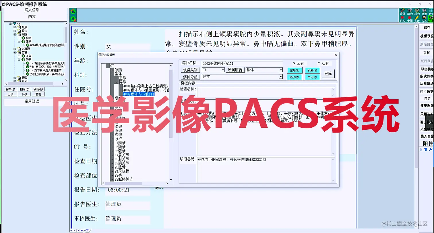Close the template dialog via 关闭(C)
The width and height of the screenshot is (434, 233).
tap(312, 77)
